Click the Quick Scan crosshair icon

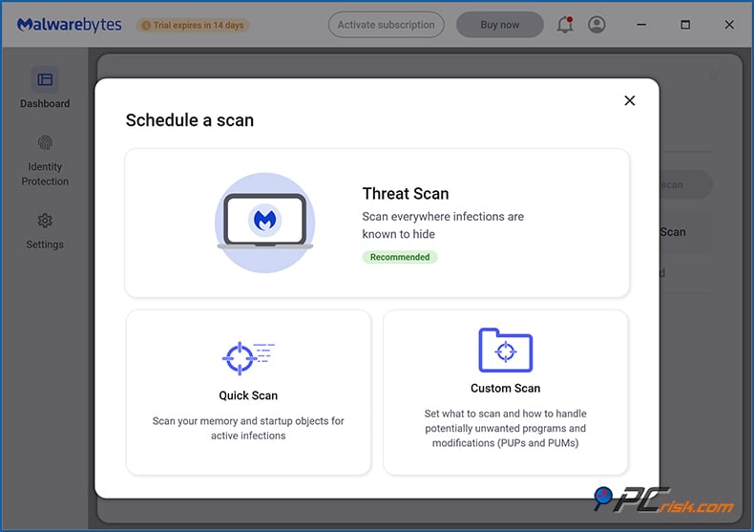[x=248, y=358]
